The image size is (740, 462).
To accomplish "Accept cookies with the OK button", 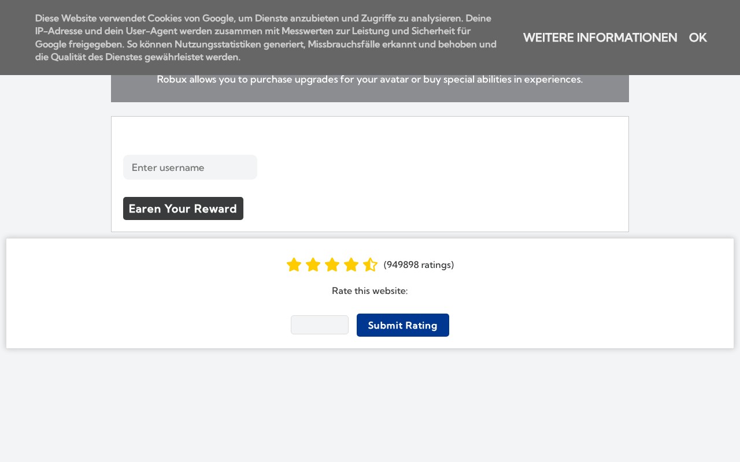I will click(x=698, y=38).
